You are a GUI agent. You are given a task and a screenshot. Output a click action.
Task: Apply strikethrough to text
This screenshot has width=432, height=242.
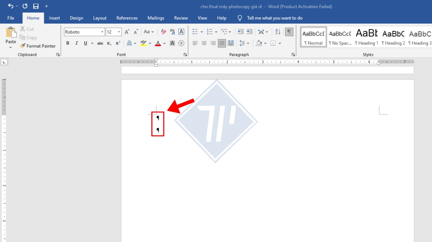(100, 43)
